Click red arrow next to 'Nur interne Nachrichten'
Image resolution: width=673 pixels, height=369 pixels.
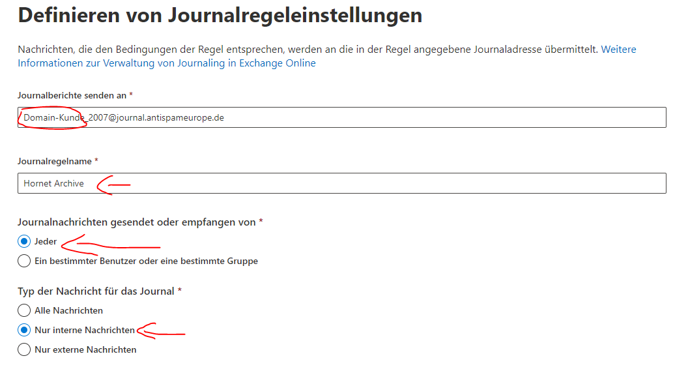pyautogui.click(x=162, y=332)
